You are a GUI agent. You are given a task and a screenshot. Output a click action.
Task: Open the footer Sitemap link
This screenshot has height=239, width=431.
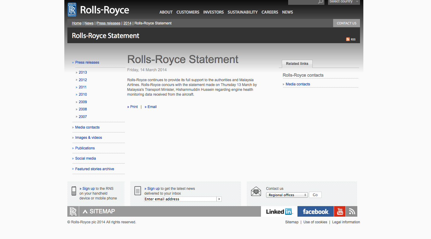coord(292,222)
